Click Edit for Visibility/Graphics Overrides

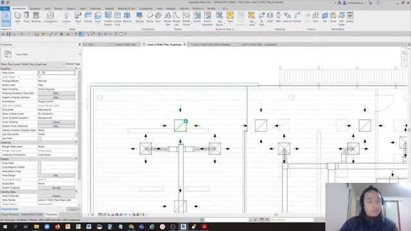pyautogui.click(x=56, y=93)
